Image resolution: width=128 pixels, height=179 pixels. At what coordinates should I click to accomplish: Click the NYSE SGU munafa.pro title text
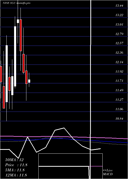click(16, 3)
